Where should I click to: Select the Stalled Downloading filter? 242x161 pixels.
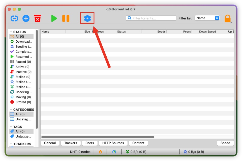[21, 87]
